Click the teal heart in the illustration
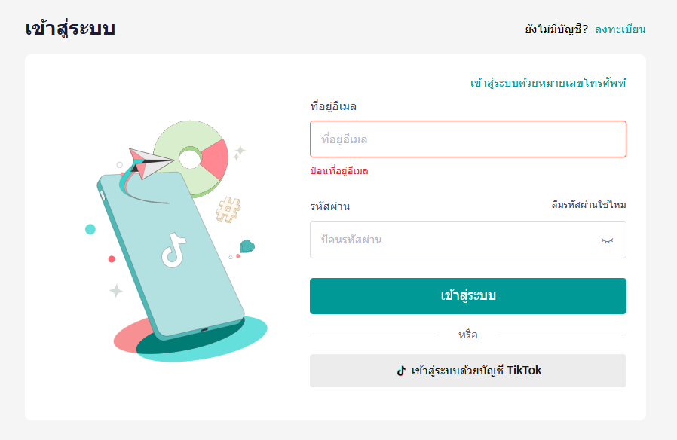 tap(247, 246)
